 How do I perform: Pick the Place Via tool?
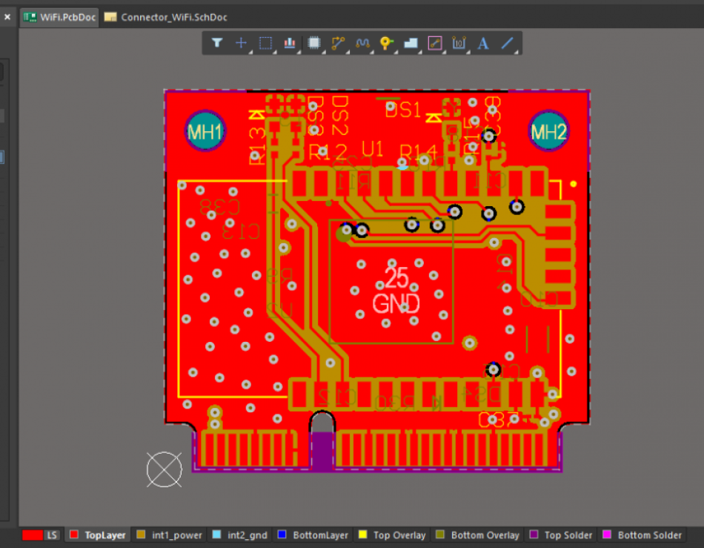click(386, 43)
